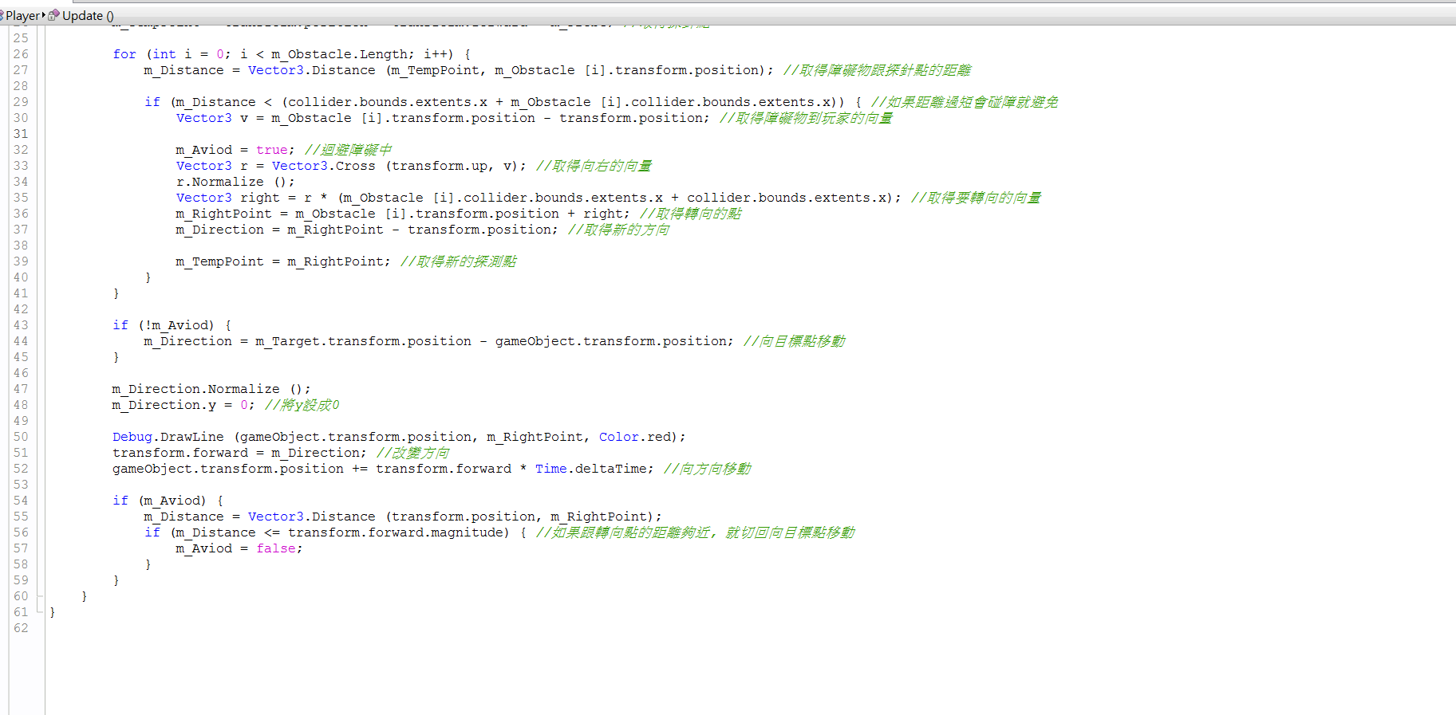Click m_TempPoint at start of line 39
Screen dimensions: 1456x715
(x=219, y=261)
